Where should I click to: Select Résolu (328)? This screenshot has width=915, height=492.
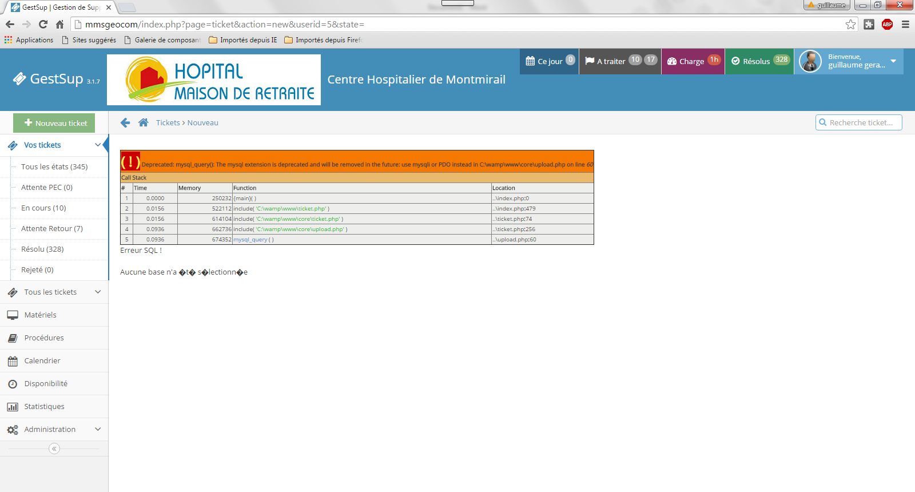pos(42,249)
